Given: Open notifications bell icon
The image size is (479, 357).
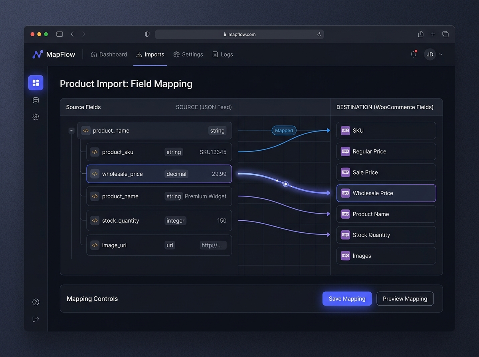Looking at the screenshot, I should point(414,54).
